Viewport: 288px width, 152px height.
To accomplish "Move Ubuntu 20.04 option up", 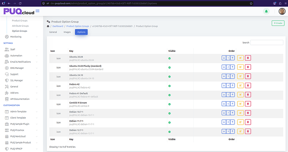I will pos(232,58).
